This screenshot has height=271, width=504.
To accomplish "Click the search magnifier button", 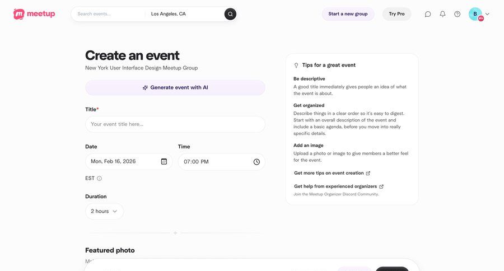I will (230, 14).
